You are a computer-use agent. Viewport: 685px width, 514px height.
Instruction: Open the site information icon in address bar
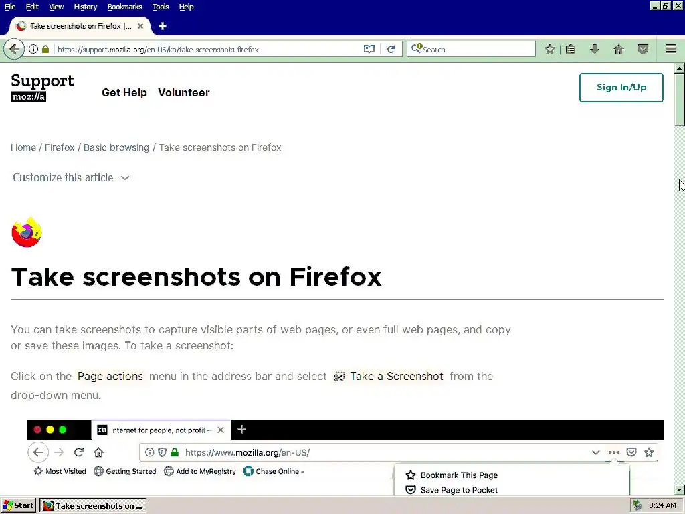[33, 49]
